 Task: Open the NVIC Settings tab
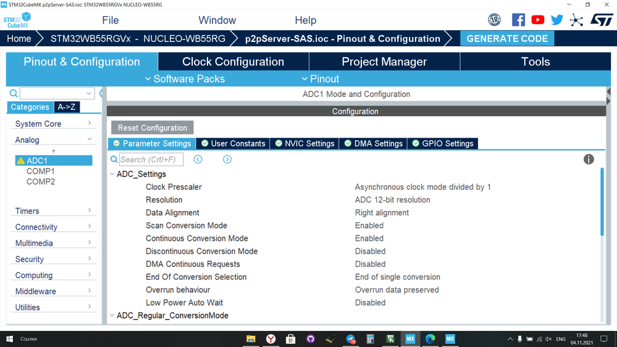click(x=304, y=144)
